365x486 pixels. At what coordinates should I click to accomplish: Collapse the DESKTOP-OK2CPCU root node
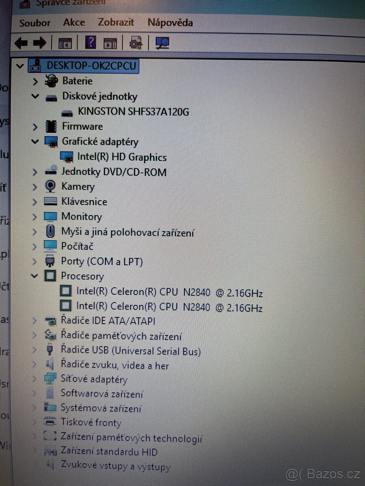tap(19, 66)
